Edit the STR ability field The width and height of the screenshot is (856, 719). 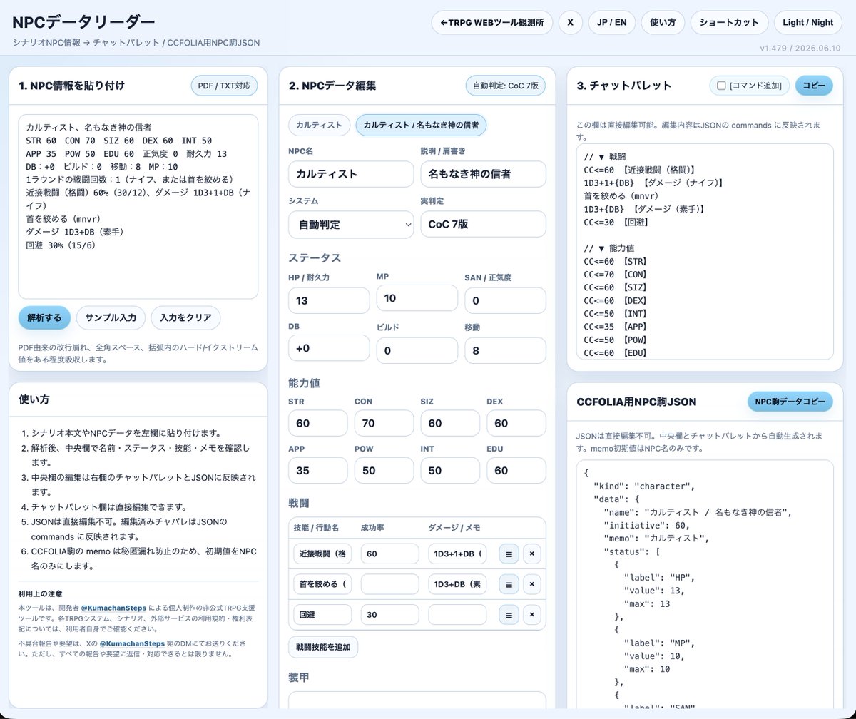pos(318,423)
